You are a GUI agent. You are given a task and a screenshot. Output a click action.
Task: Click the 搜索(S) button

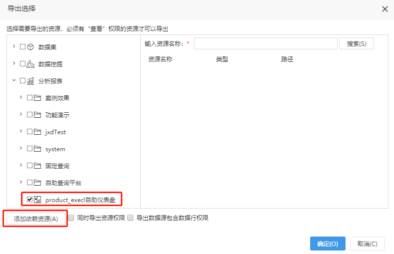click(357, 44)
